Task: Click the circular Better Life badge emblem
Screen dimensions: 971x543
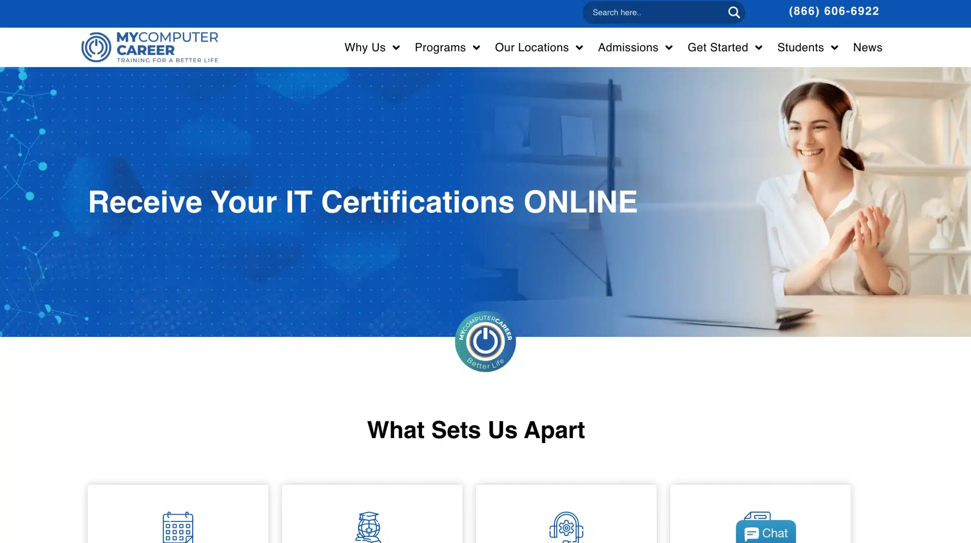Action: pyautogui.click(x=485, y=342)
